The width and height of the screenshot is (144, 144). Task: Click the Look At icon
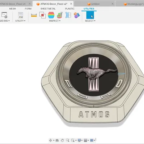point(57,140)
